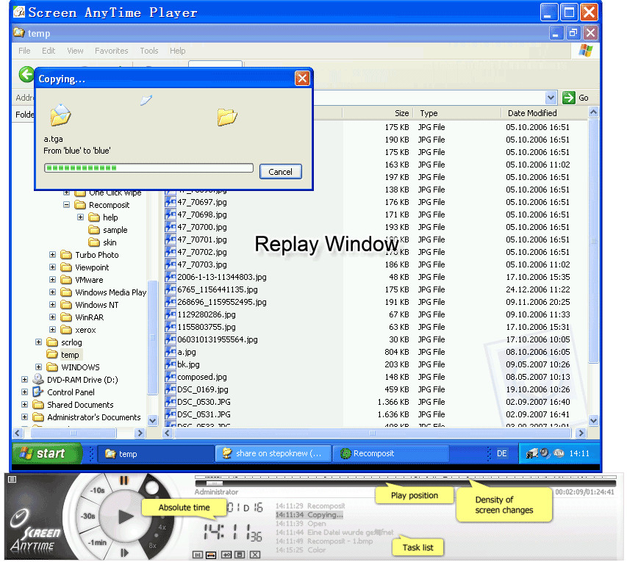Expand the Turbo Photo folder
Screen dimensions: 627x562
click(x=52, y=255)
